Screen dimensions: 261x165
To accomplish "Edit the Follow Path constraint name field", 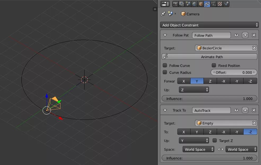I will [211, 35].
